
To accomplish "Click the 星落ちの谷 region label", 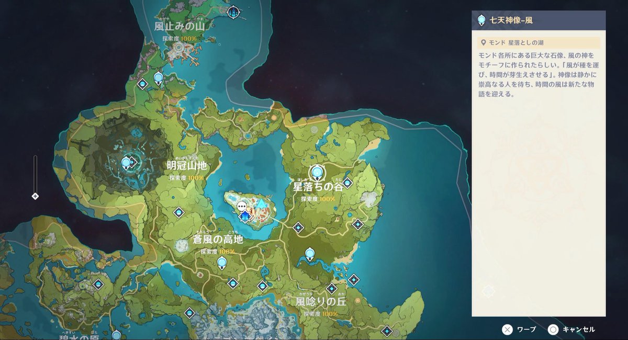I will tap(317, 187).
